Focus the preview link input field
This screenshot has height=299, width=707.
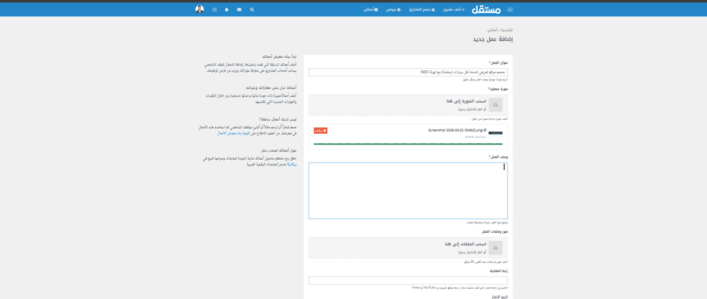coord(408,280)
